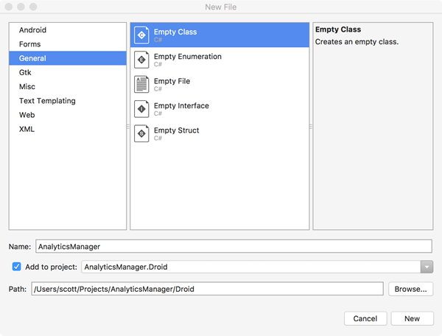Select the Text Templating category

[x=47, y=101]
